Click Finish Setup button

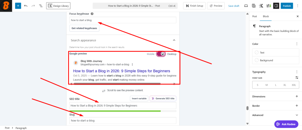click(194, 6)
